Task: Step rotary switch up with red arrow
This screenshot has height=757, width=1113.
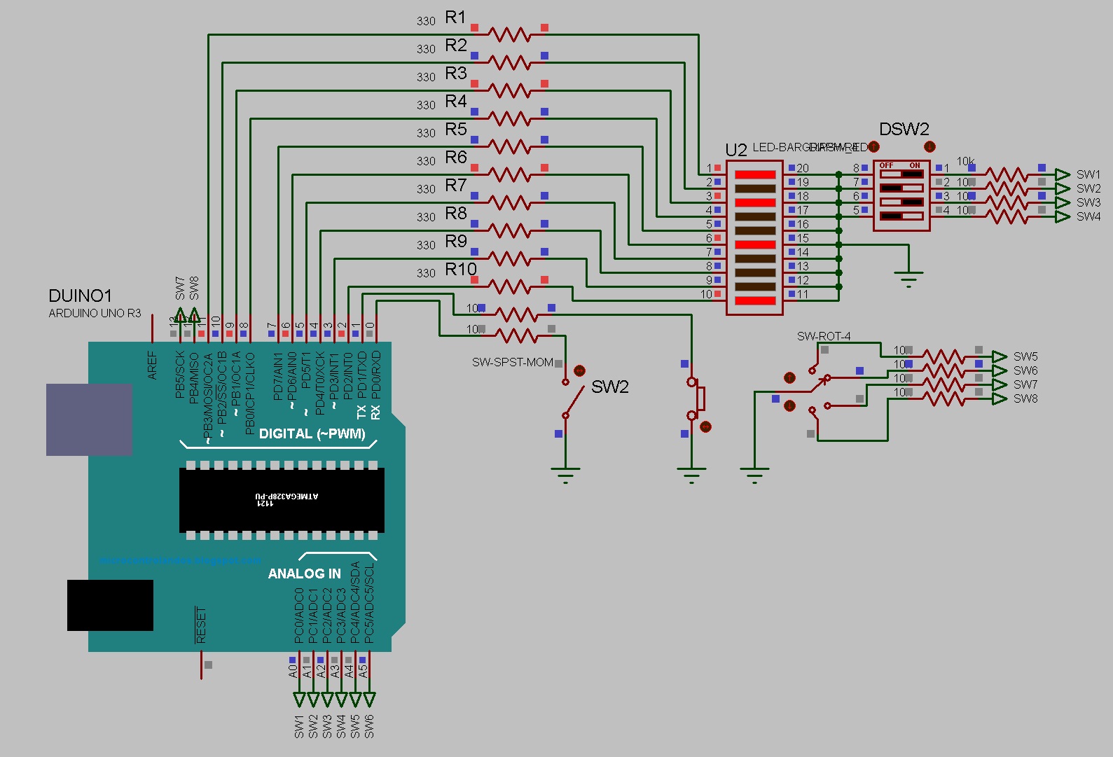Action: click(x=789, y=377)
